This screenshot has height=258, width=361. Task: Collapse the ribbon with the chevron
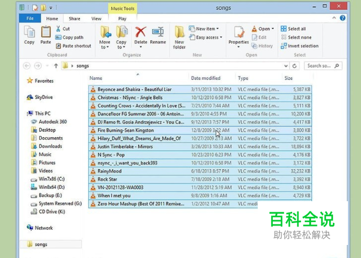pyautogui.click(x=334, y=18)
